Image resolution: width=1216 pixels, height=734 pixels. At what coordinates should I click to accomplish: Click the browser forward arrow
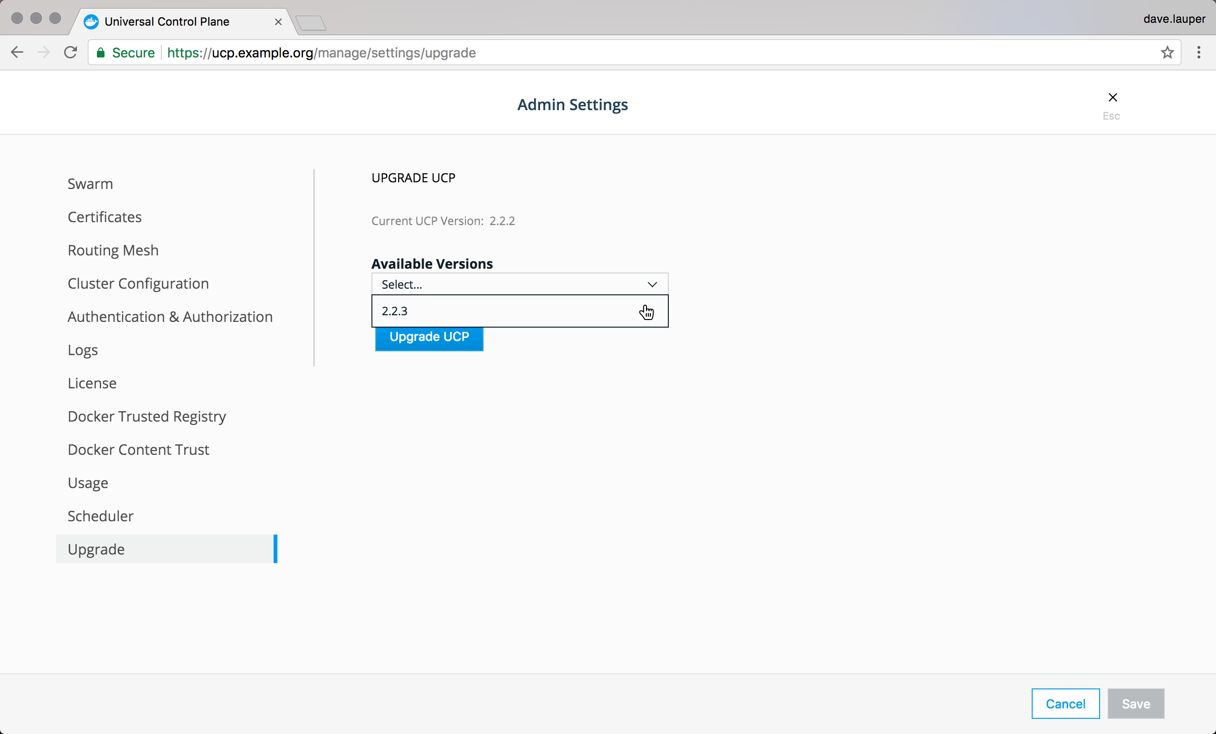click(43, 52)
